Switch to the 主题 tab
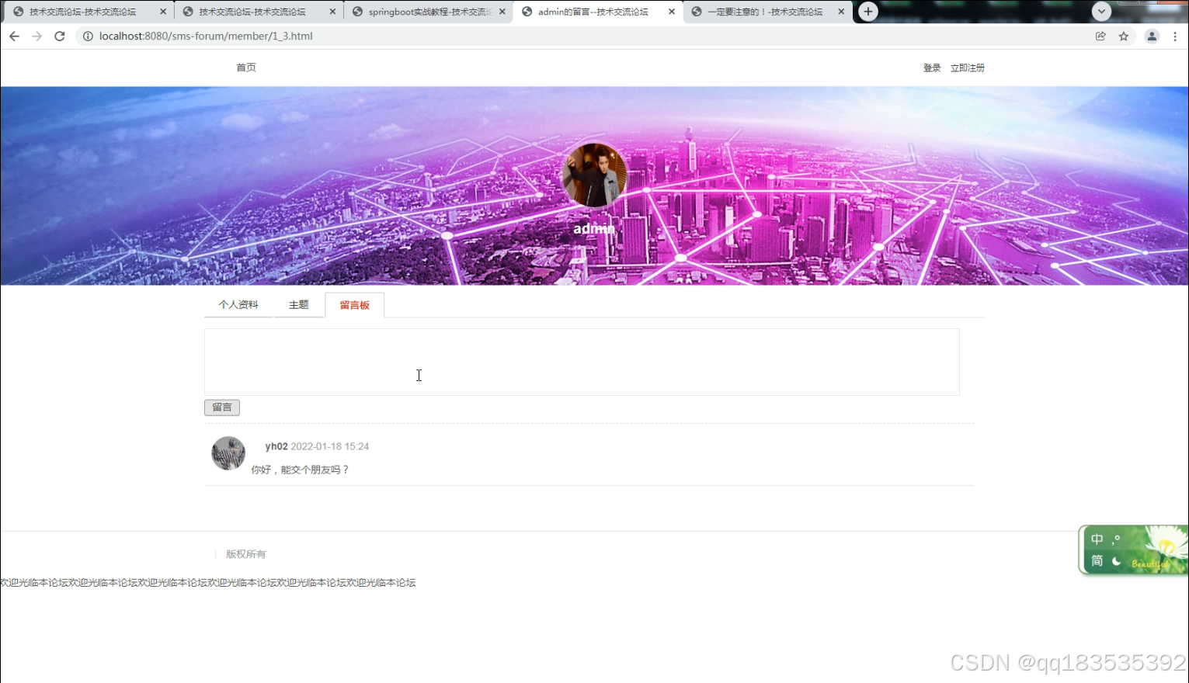1189x683 pixels. [298, 304]
